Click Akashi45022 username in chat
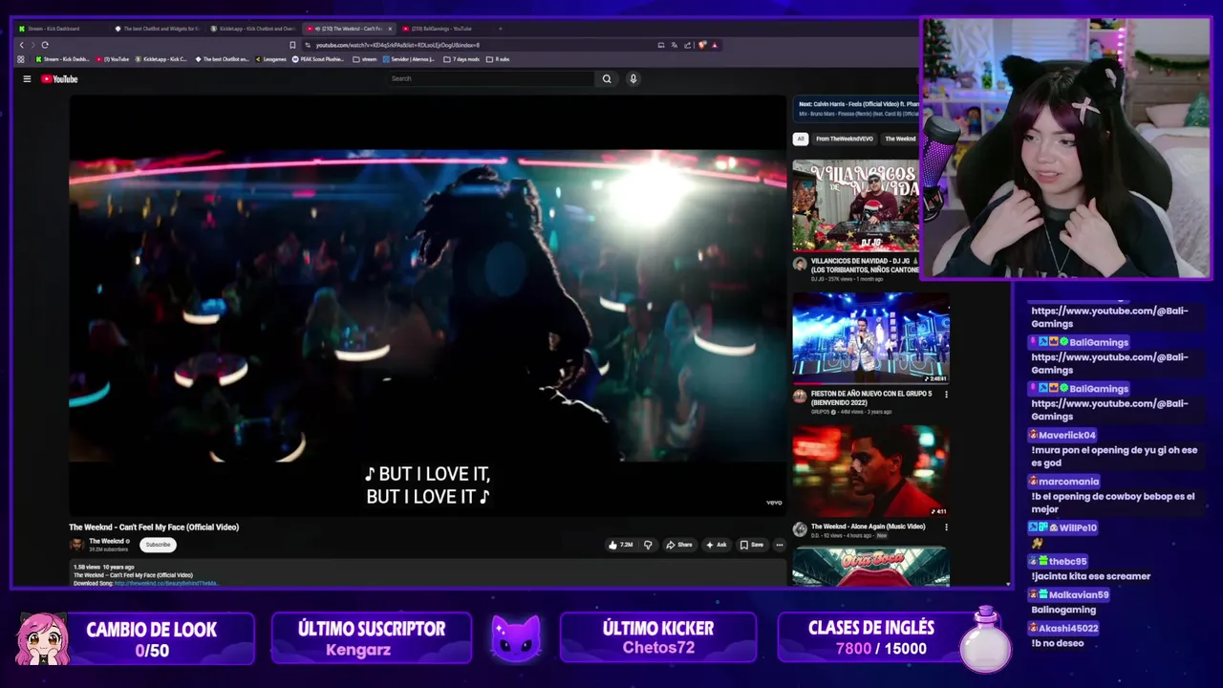Viewport: 1223px width, 688px height. [1068, 628]
